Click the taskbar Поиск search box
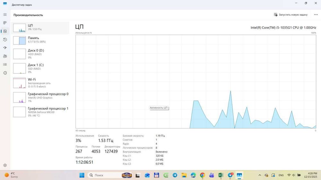 (x=106, y=175)
